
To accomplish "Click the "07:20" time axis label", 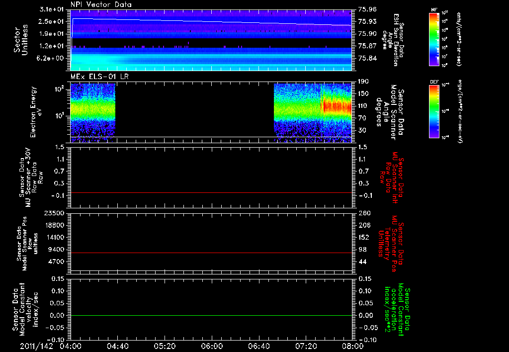I will coord(306,346).
